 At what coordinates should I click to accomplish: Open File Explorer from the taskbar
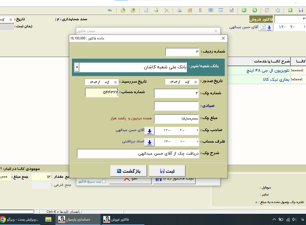48,219
